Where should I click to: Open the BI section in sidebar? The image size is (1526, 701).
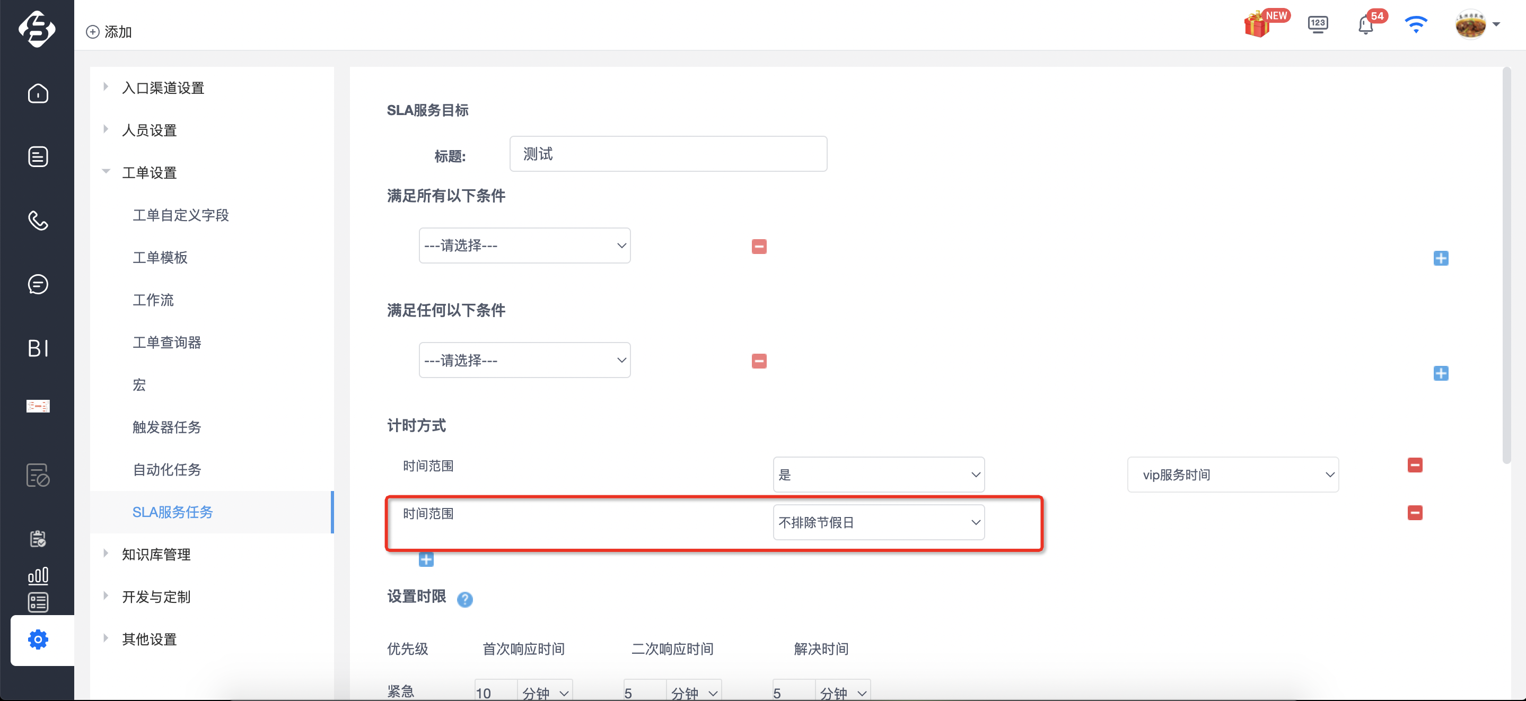pos(38,348)
